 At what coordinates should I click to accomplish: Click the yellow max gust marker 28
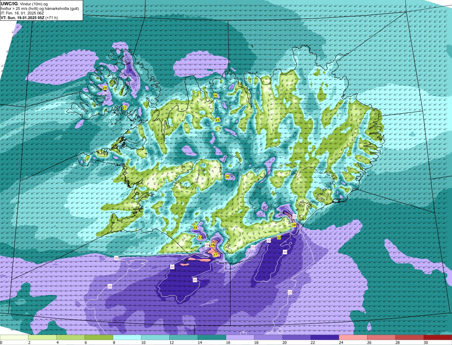click(x=195, y=228)
